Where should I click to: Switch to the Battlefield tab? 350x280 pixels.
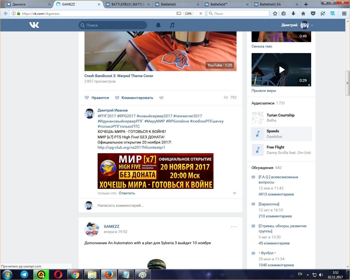click(177, 4)
